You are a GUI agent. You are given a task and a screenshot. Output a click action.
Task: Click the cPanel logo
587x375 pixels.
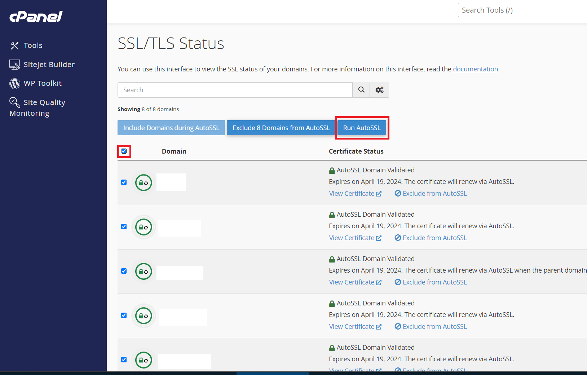pyautogui.click(x=36, y=16)
